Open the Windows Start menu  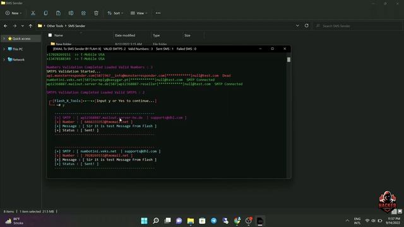(x=145, y=221)
